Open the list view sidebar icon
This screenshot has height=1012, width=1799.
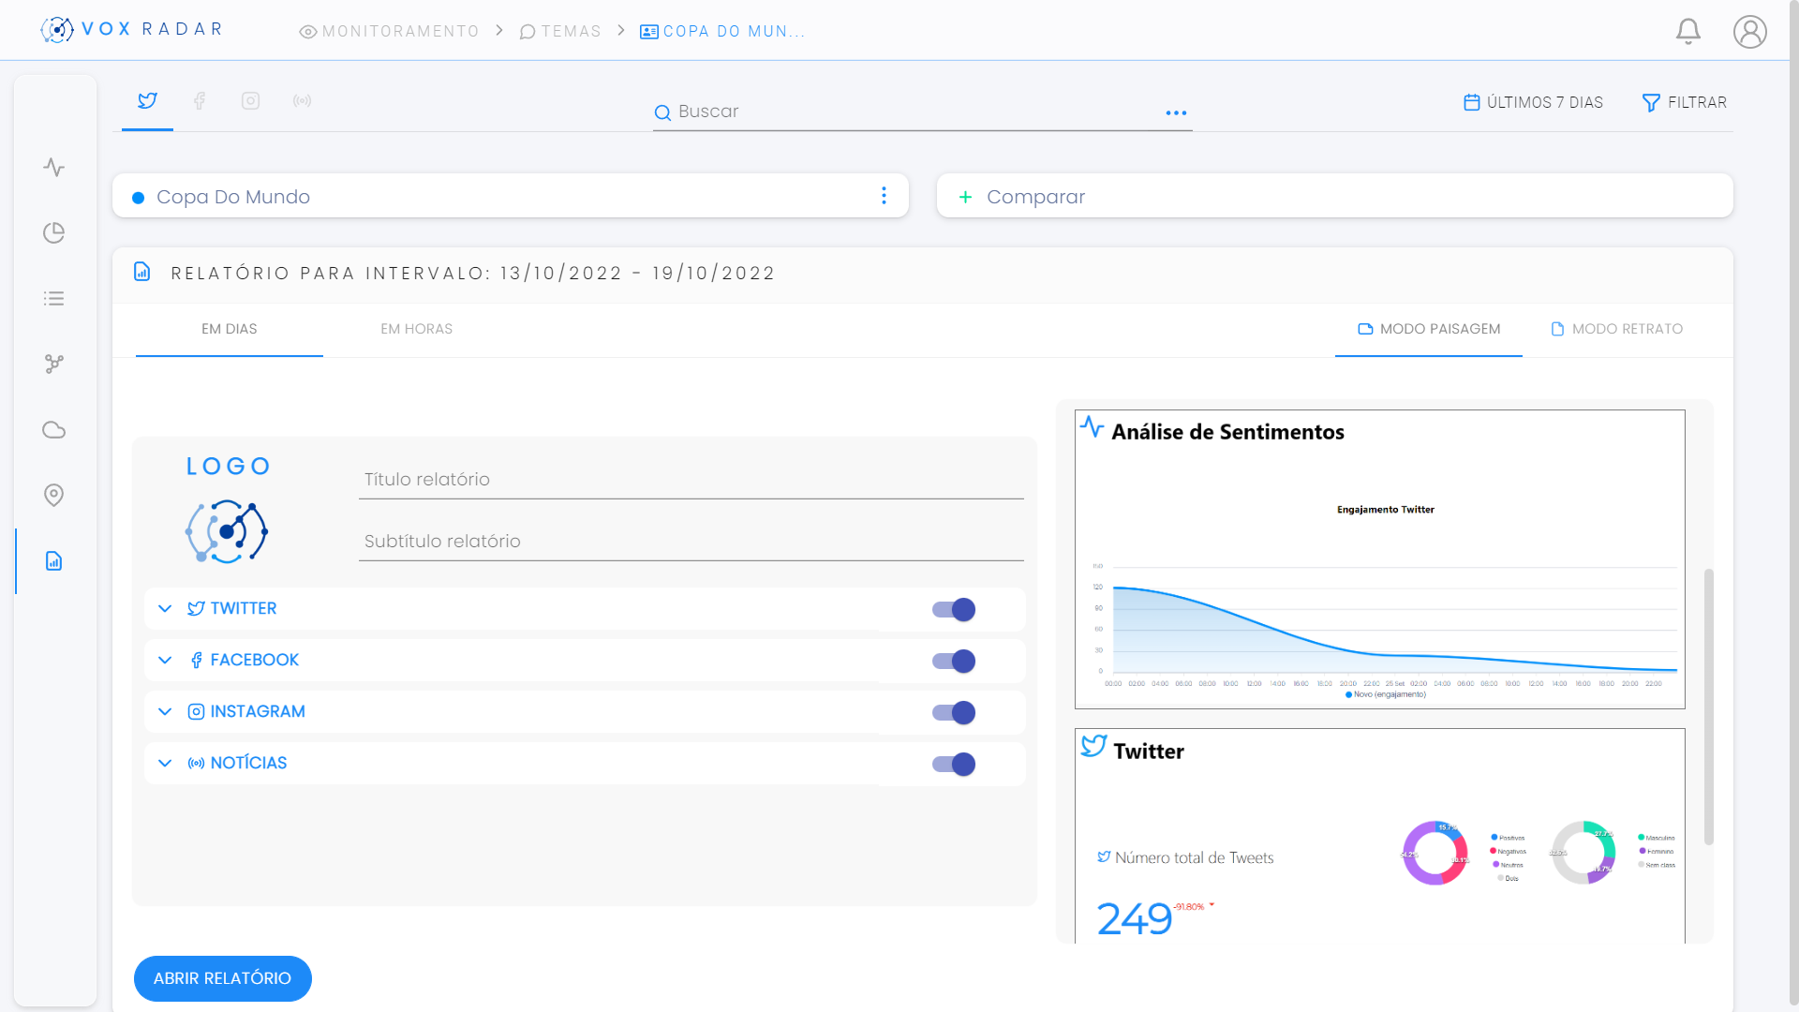pos(53,298)
